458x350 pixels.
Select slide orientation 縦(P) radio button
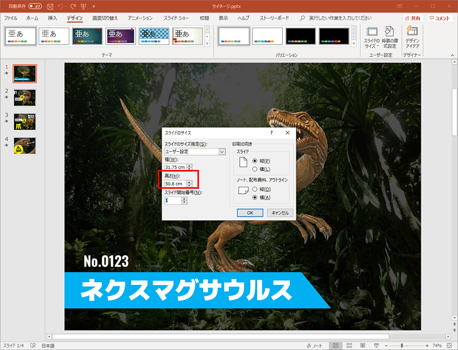click(x=255, y=161)
